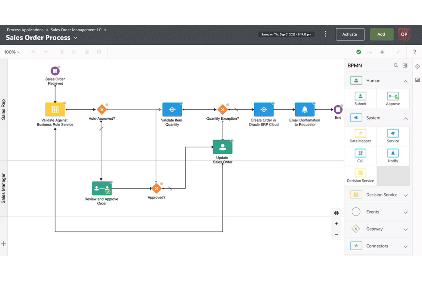The width and height of the screenshot is (422, 281).
Task: Click the copy icon in toolbar
Action: coord(87,52)
